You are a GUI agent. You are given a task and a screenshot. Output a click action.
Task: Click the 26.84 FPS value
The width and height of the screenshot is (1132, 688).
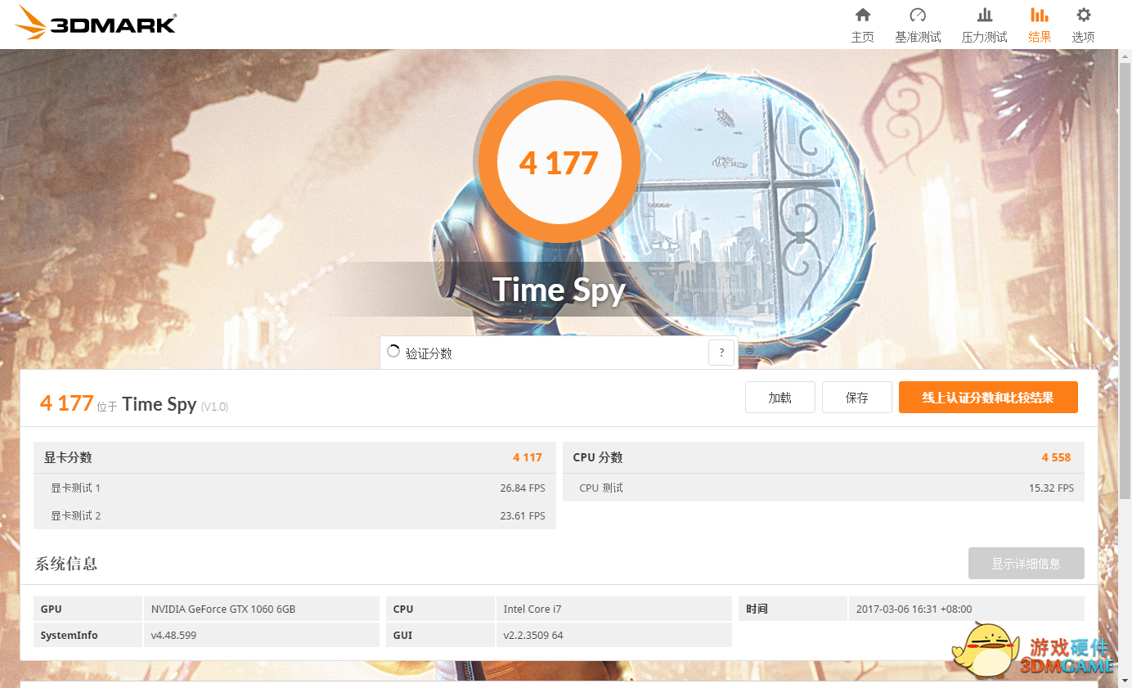pyautogui.click(x=523, y=488)
